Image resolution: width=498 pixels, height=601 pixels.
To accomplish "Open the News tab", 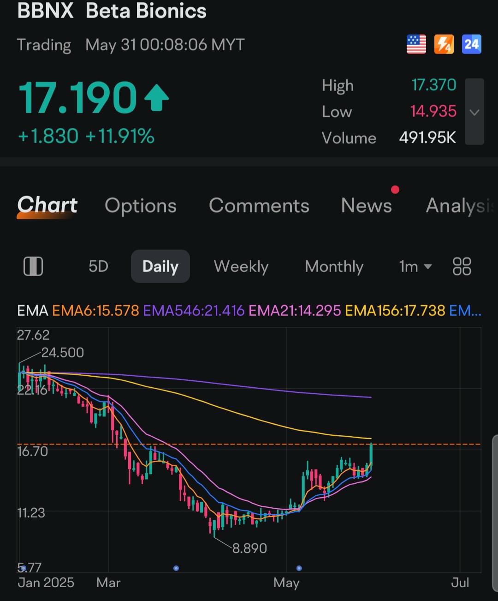I will coord(367,205).
